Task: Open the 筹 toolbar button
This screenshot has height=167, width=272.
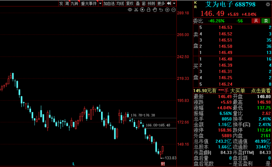Action: (x=67, y=3)
